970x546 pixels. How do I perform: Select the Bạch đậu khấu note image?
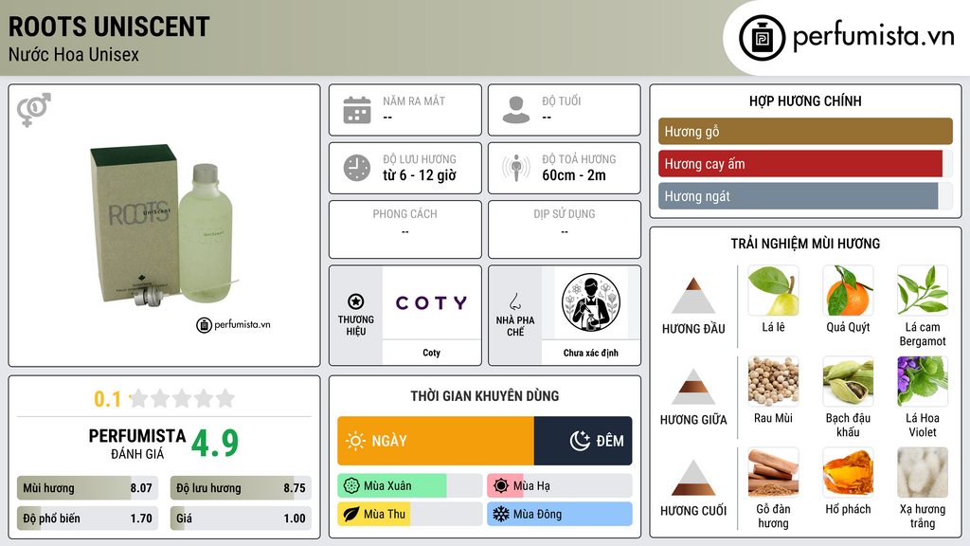pyautogui.click(x=848, y=382)
